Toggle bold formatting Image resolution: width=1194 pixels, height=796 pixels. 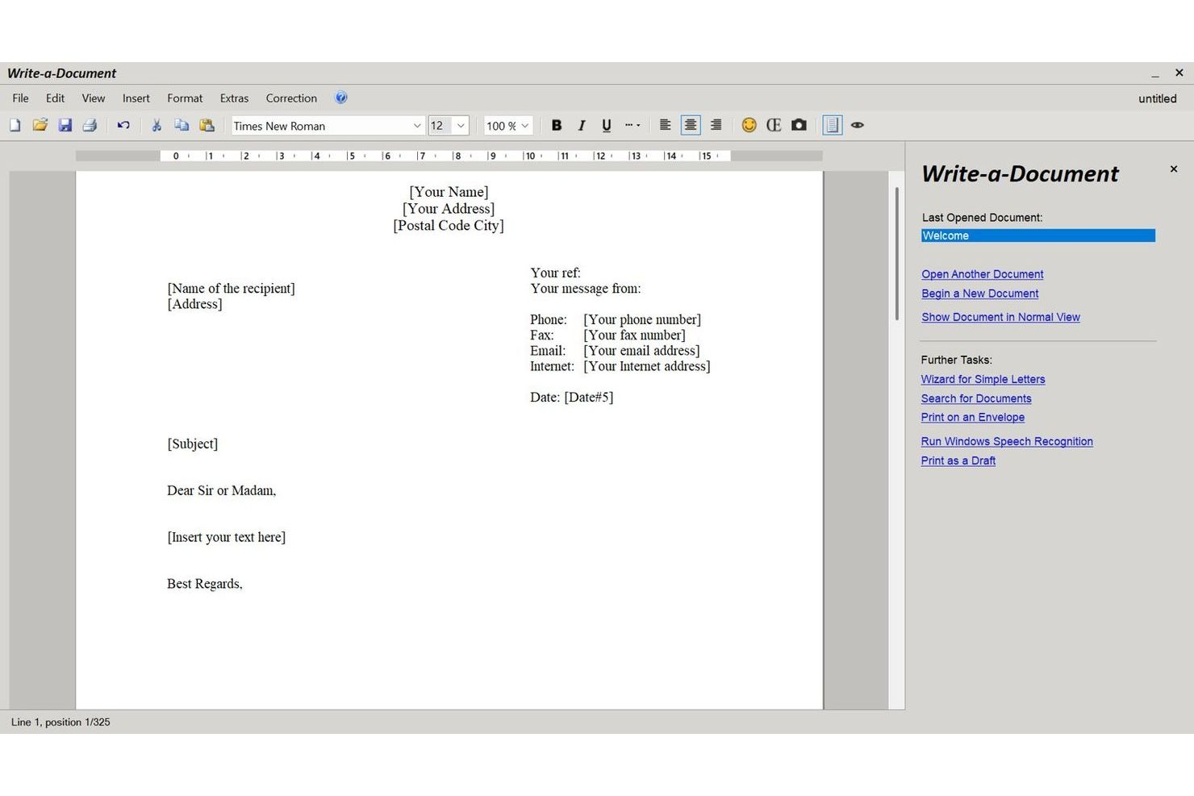(x=557, y=125)
